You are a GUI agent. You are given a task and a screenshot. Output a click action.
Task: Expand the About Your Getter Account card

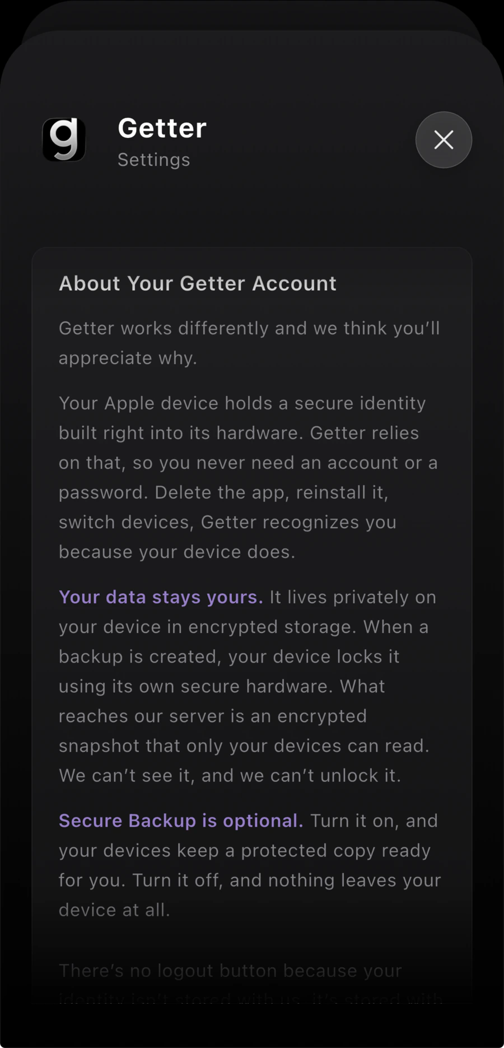252,616
